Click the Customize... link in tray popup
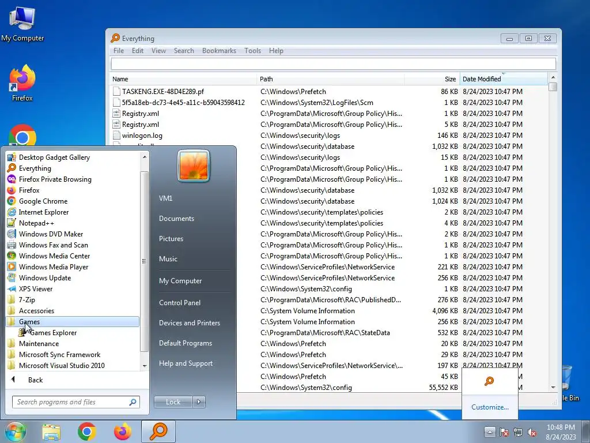 pyautogui.click(x=490, y=407)
